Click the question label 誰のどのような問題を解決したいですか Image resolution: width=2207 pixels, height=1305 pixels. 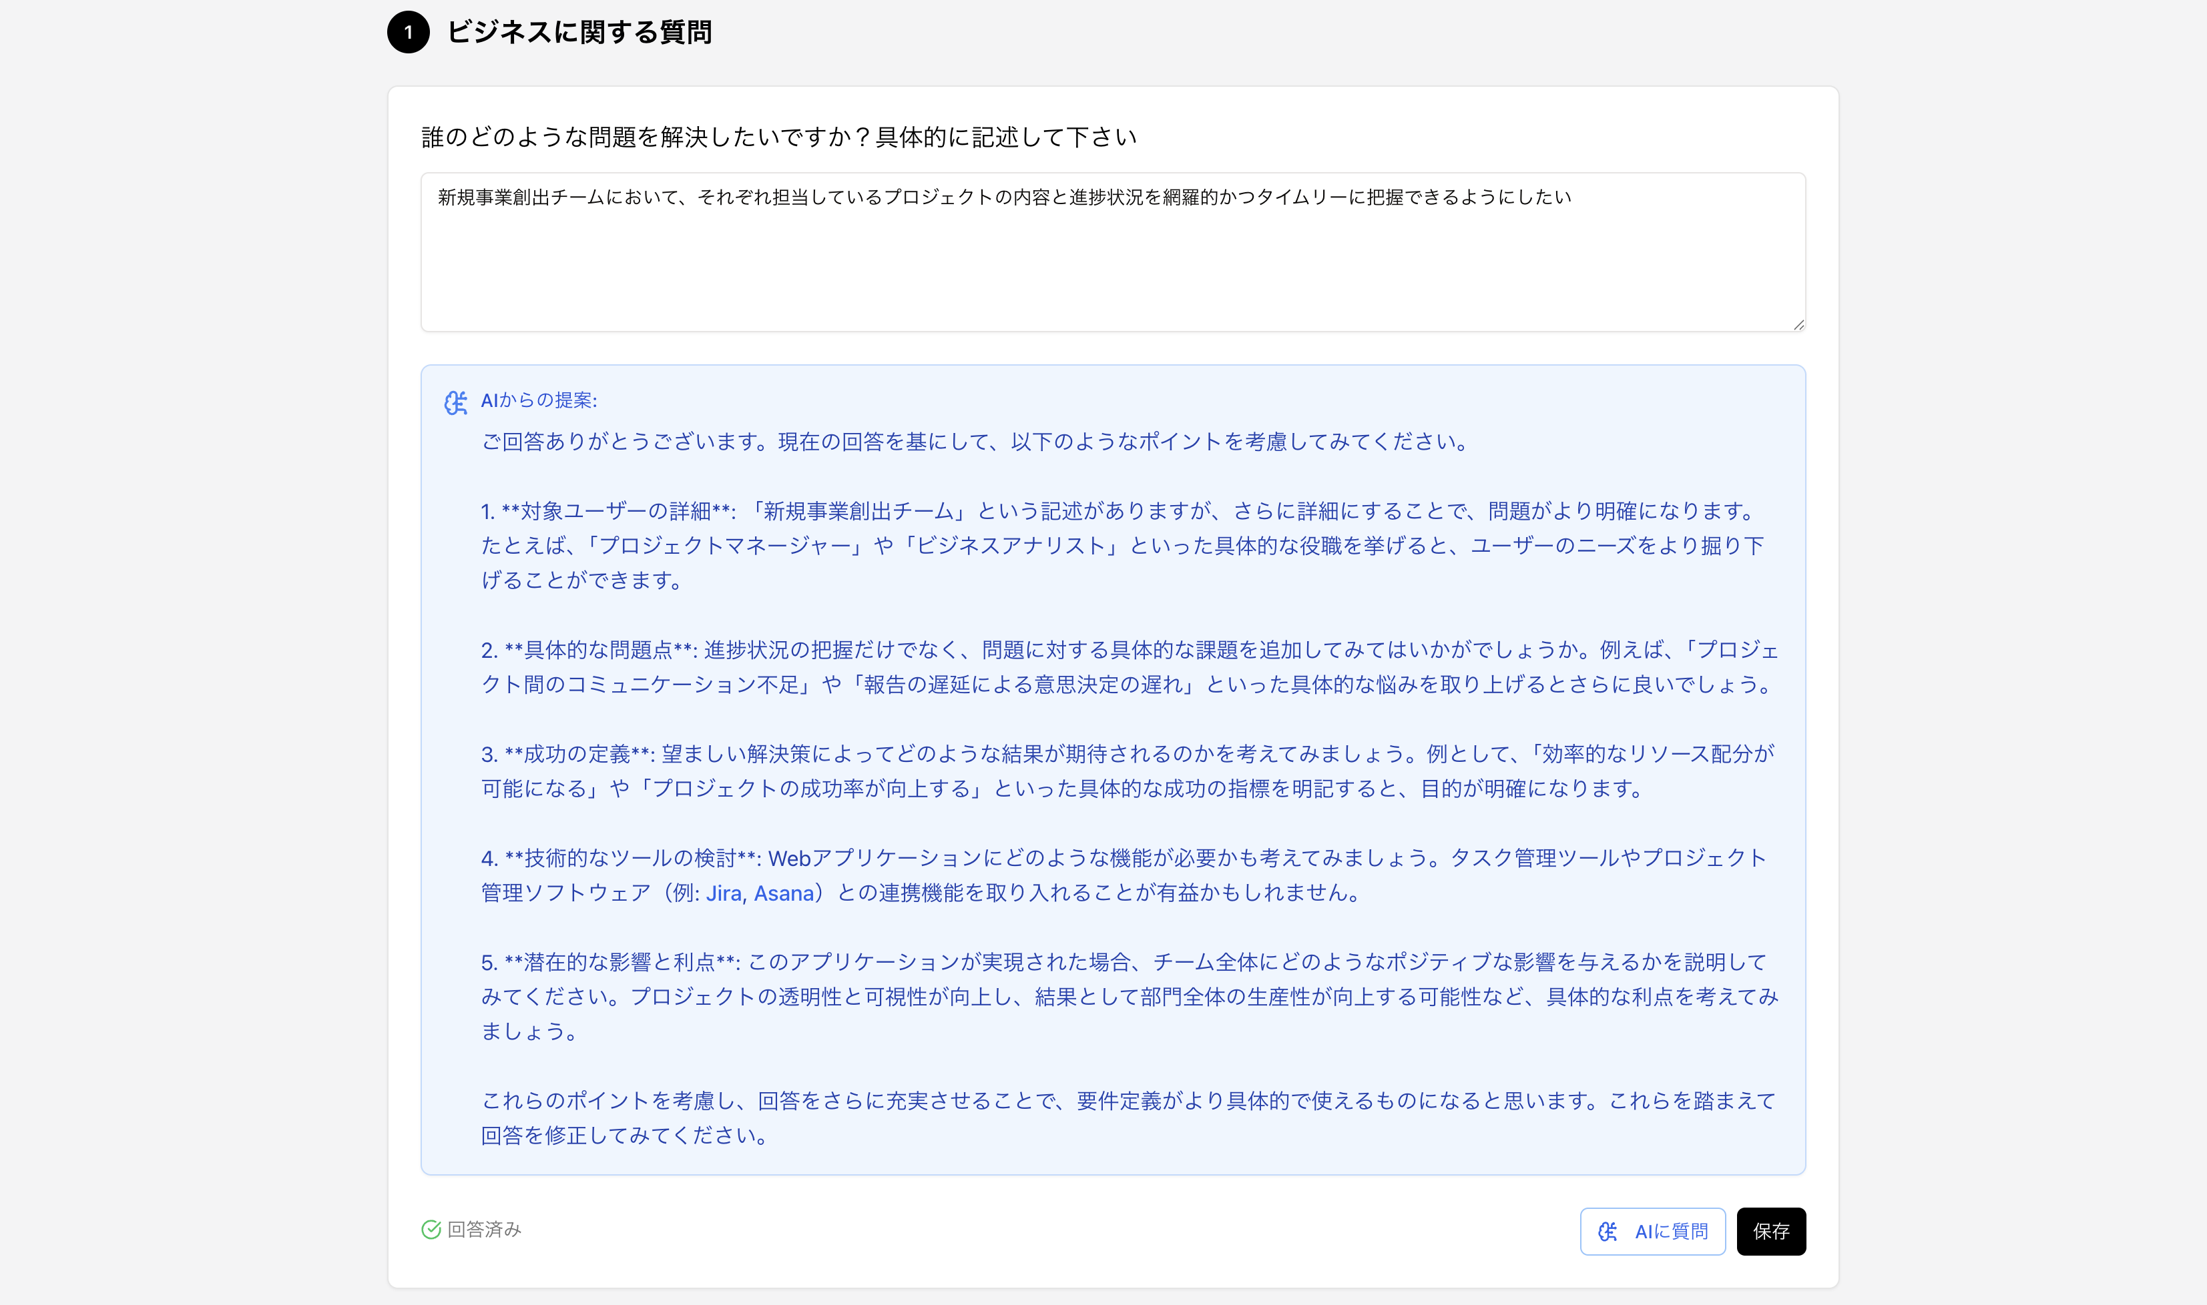coord(778,137)
